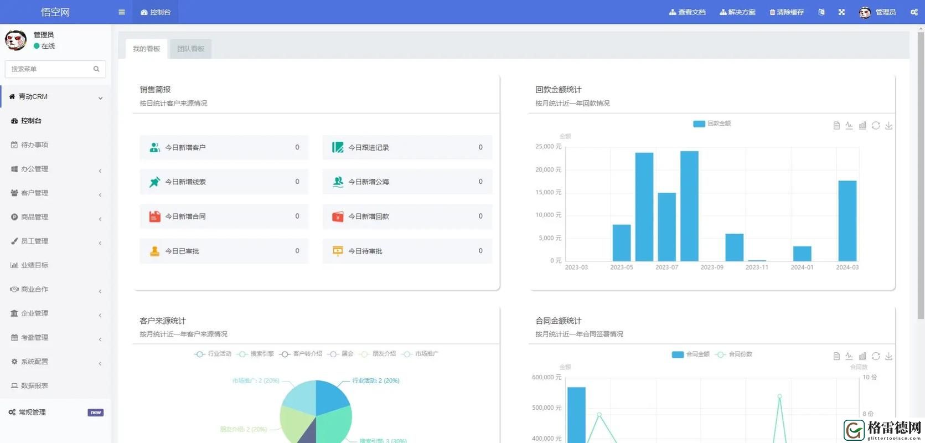Open 待办事项 in sidebar
The width and height of the screenshot is (925, 443).
point(55,145)
